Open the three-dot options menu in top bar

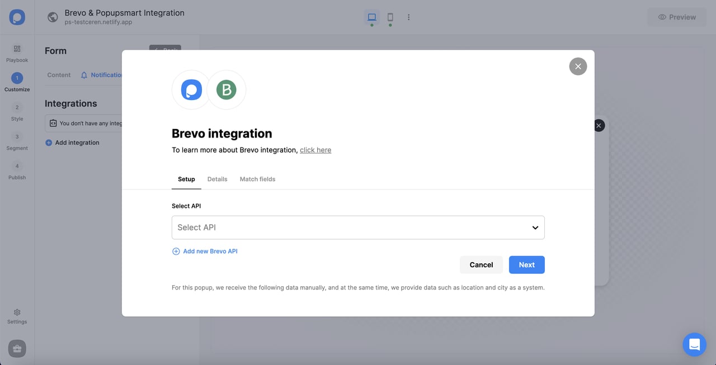coord(408,17)
